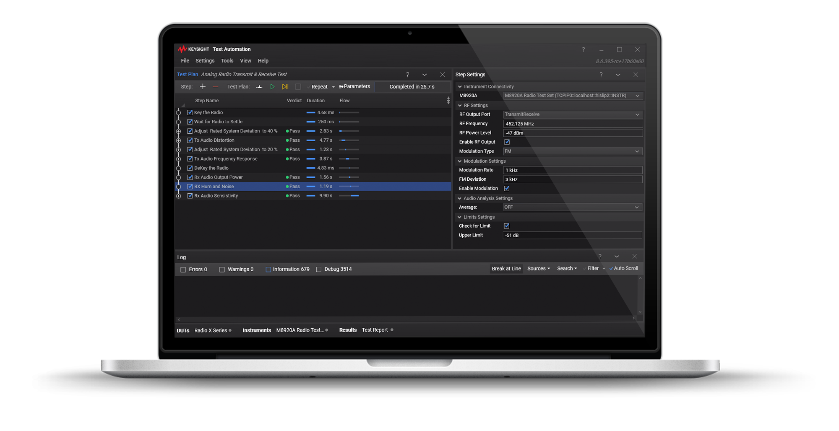Click the column collapse icon beside Flow
This screenshot has width=839, height=431.
pos(448,101)
